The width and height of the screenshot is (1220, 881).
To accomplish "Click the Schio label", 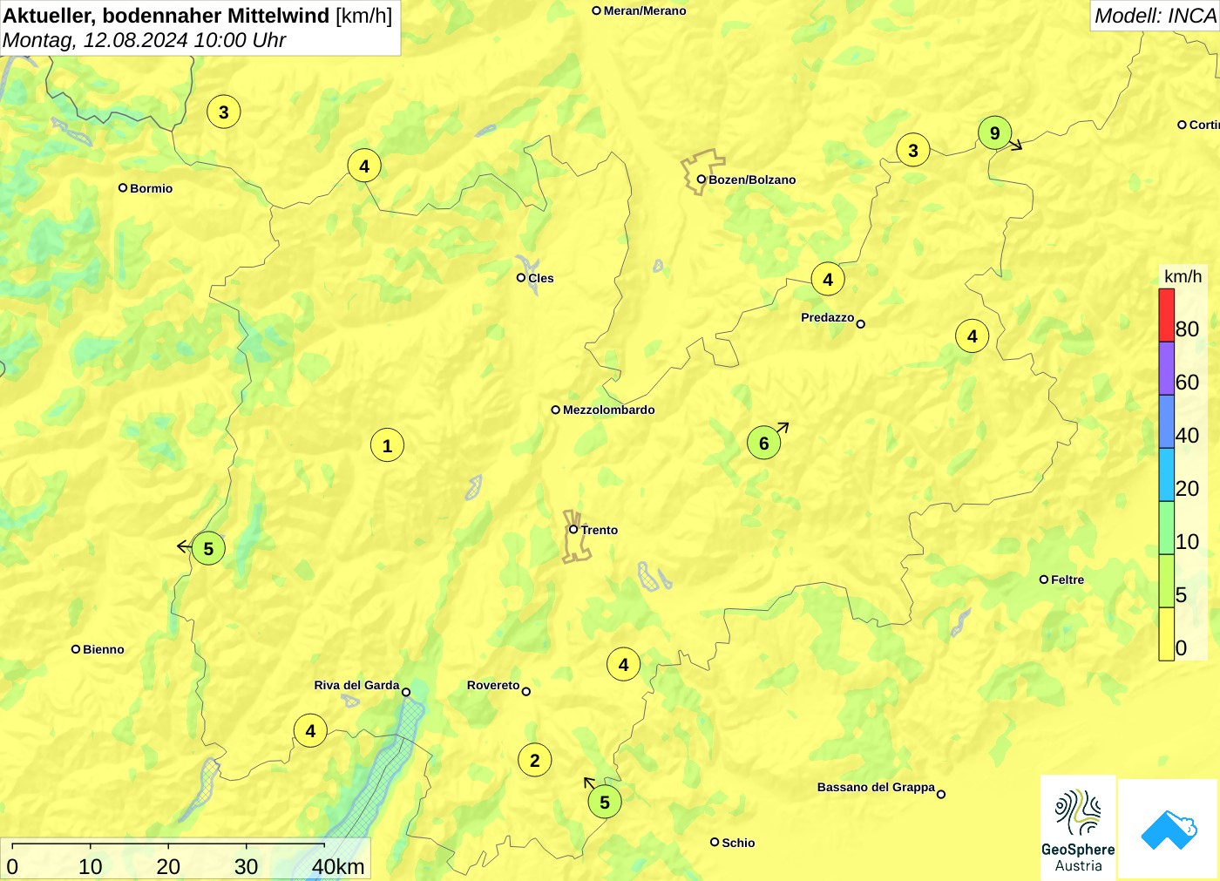I will click(738, 843).
